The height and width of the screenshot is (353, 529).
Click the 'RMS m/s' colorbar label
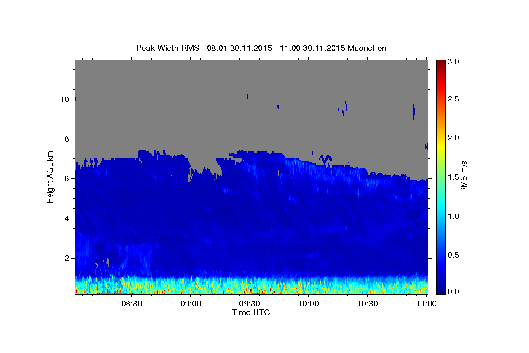click(464, 176)
